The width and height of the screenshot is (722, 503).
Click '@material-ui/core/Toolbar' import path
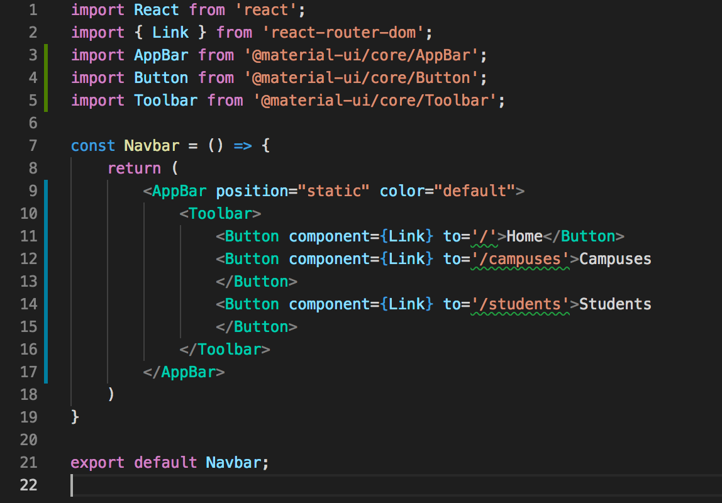(375, 101)
